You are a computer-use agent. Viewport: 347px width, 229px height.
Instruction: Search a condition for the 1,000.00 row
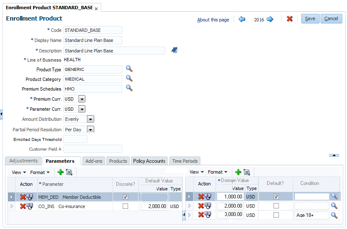tap(334, 196)
